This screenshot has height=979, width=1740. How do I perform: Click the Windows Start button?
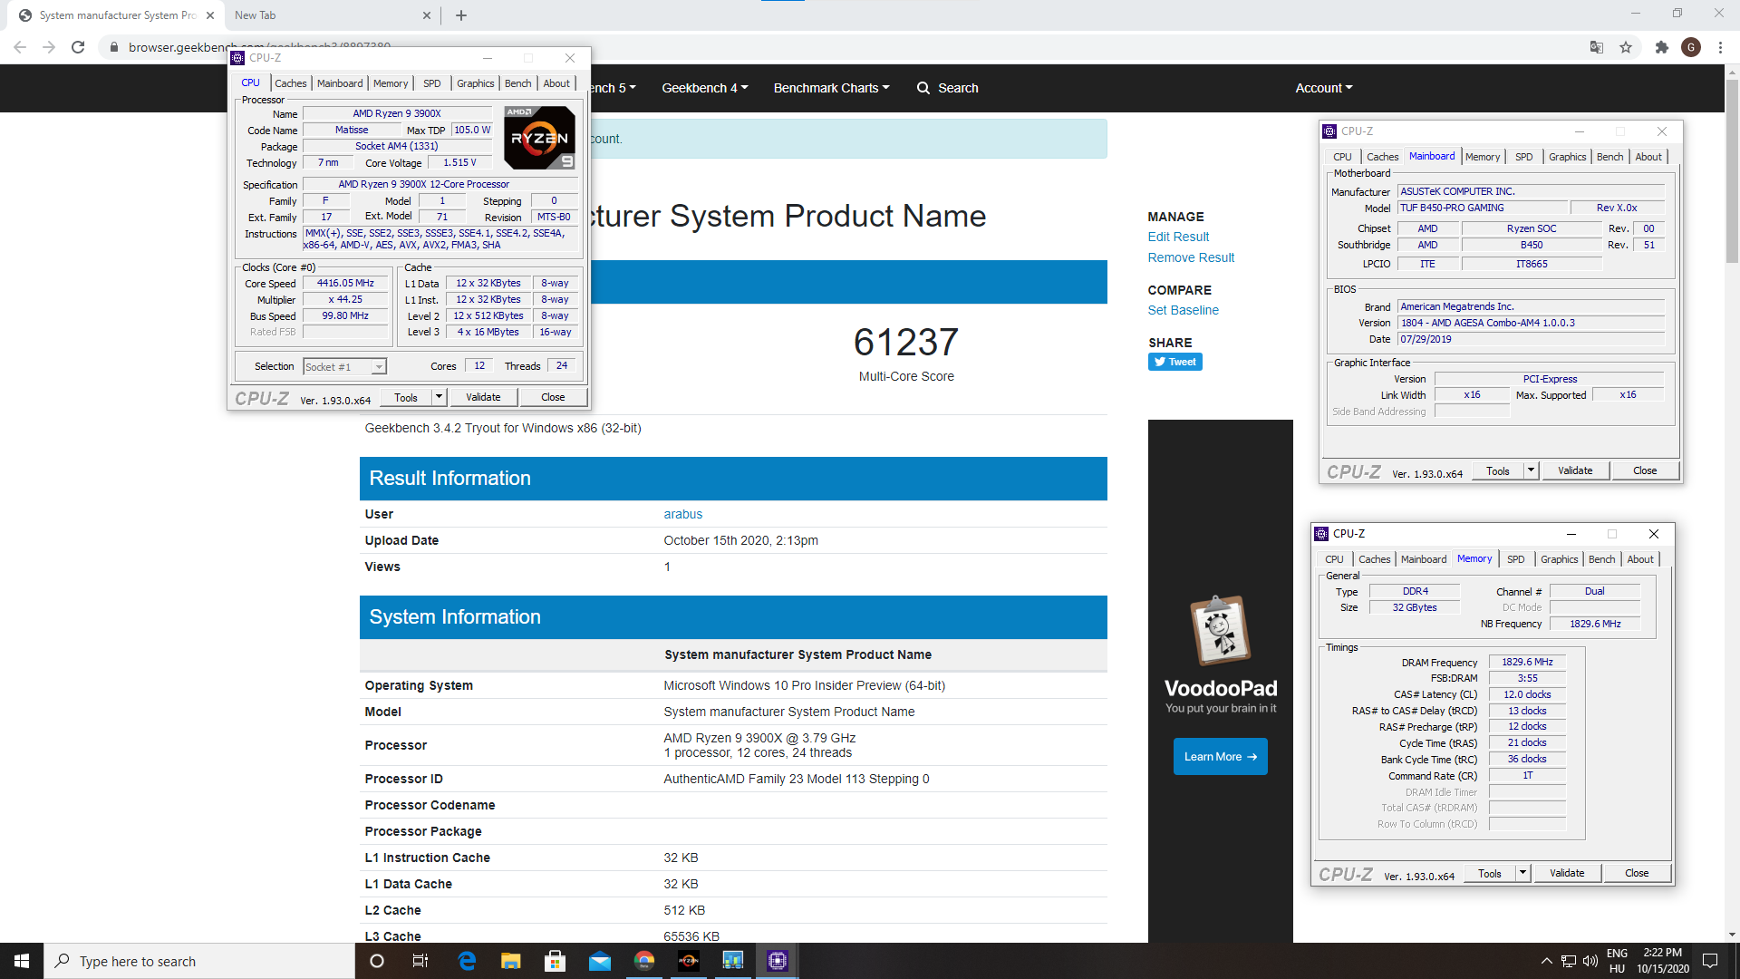coord(22,961)
